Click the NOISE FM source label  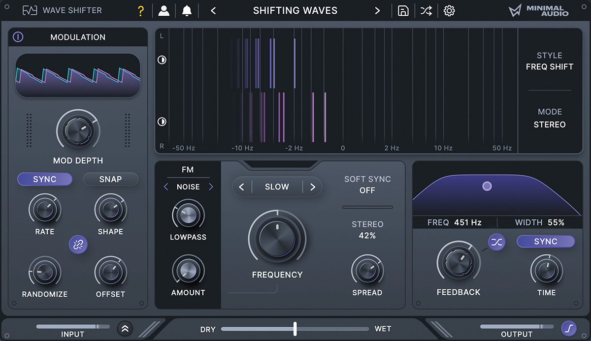tap(188, 187)
